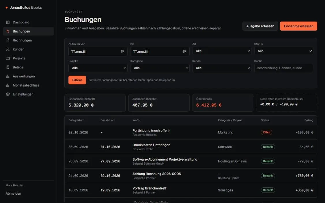Image resolution: width=325 pixels, height=203 pixels.
Task: Open calendar picker for Zeitraum von
Action: click(123, 52)
